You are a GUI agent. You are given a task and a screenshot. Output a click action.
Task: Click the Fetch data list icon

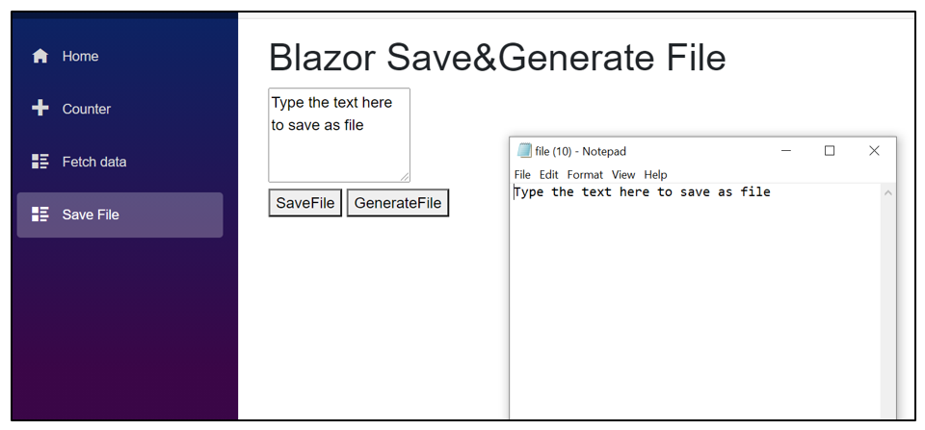40,162
